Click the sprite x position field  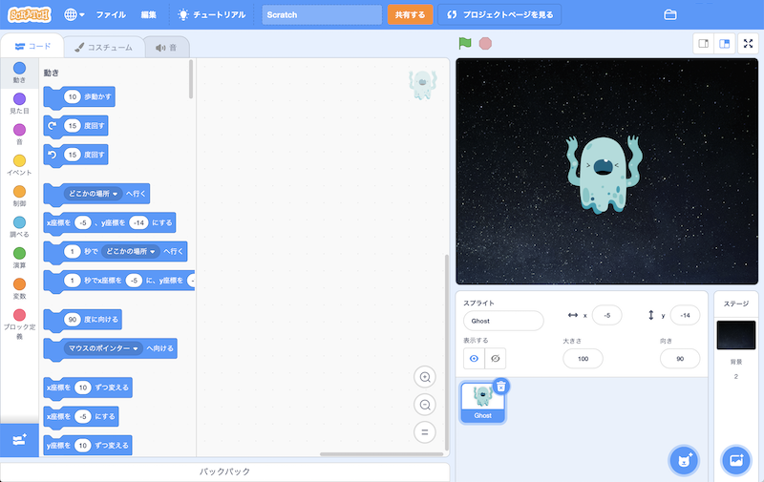(606, 316)
